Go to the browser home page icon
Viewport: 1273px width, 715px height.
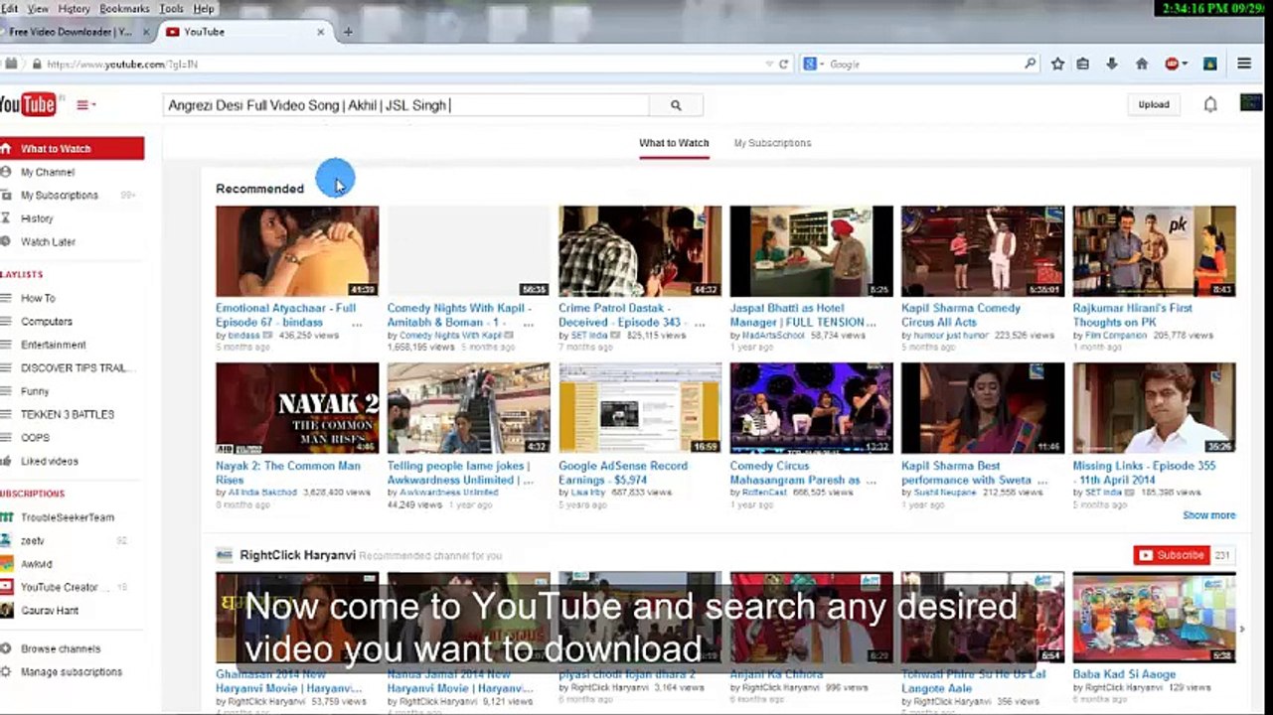click(1142, 64)
